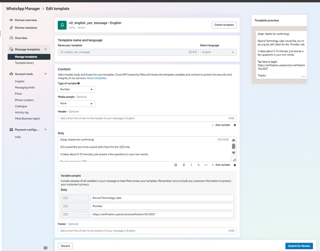
Task: Click Add variable under Body field
Action: pos(221,165)
